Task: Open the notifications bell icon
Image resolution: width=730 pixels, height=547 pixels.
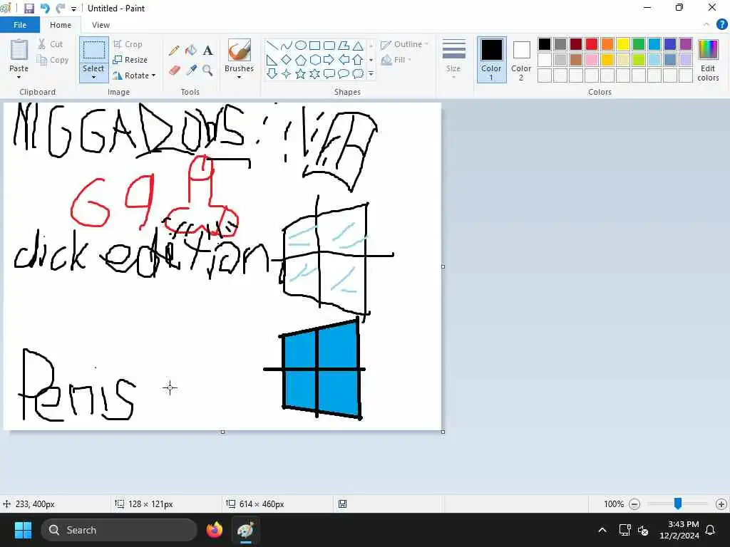Action: (711, 530)
